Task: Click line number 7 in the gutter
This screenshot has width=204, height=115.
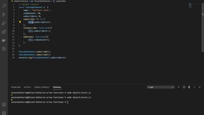Action: pos(14,22)
